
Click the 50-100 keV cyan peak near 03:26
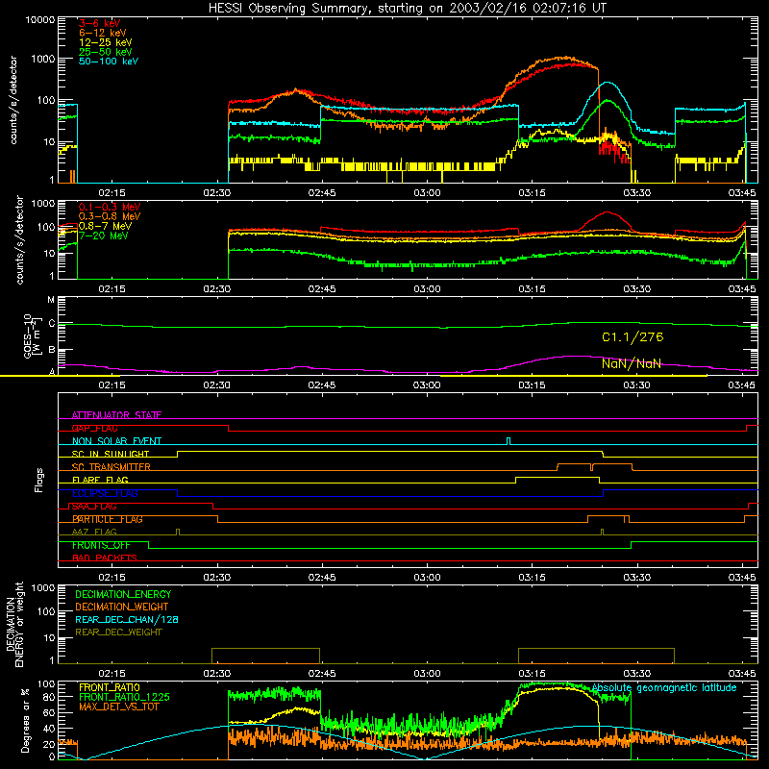[608, 84]
